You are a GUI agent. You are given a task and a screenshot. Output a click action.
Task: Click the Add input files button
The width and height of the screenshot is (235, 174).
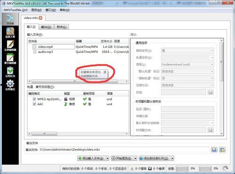(x=92, y=158)
